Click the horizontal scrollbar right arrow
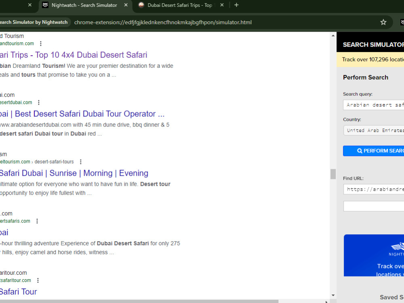 click(326, 301)
